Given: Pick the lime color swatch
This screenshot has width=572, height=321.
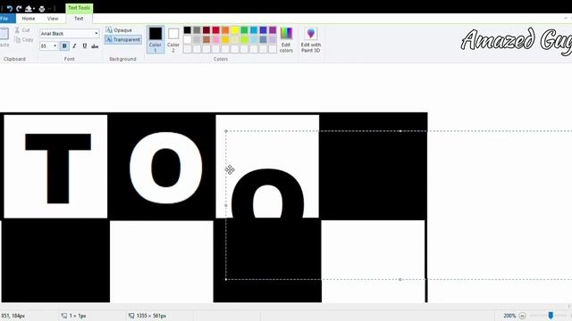Looking at the screenshot, I should (x=244, y=39).
